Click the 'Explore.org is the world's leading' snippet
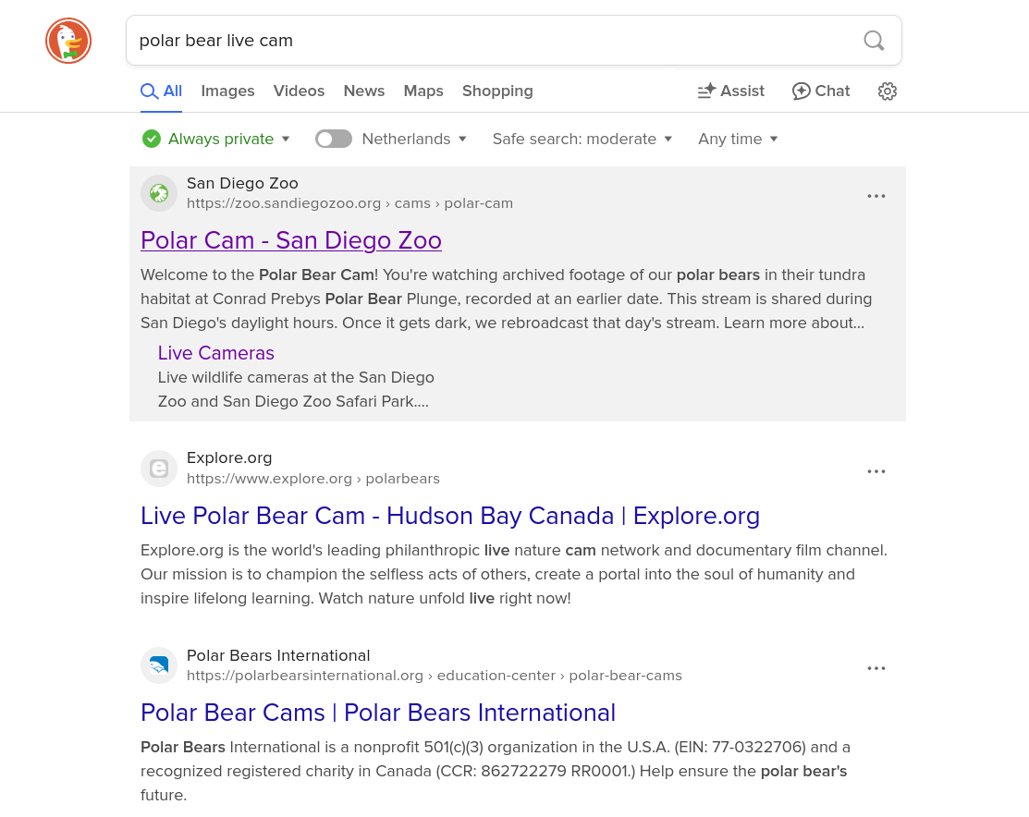The image size is (1029, 817). pyautogui.click(x=514, y=574)
